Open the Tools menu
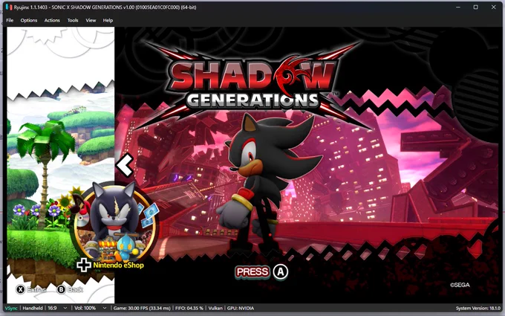Viewport: 505px width, 316px height. point(73,20)
